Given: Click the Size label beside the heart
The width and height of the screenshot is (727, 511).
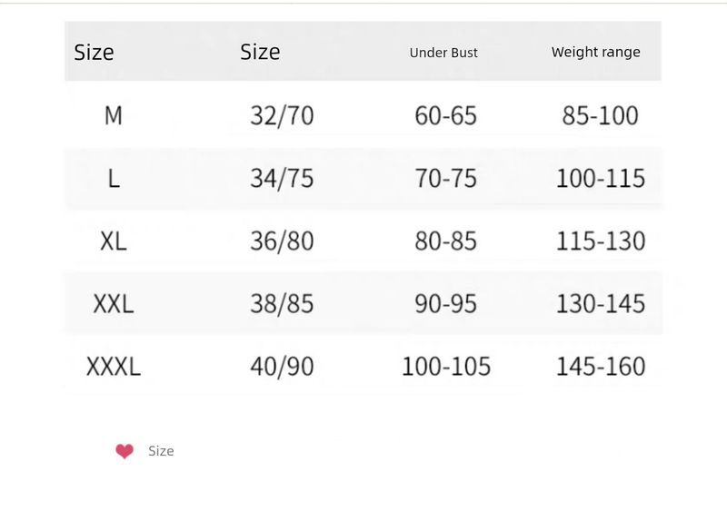Looking at the screenshot, I should (161, 451).
